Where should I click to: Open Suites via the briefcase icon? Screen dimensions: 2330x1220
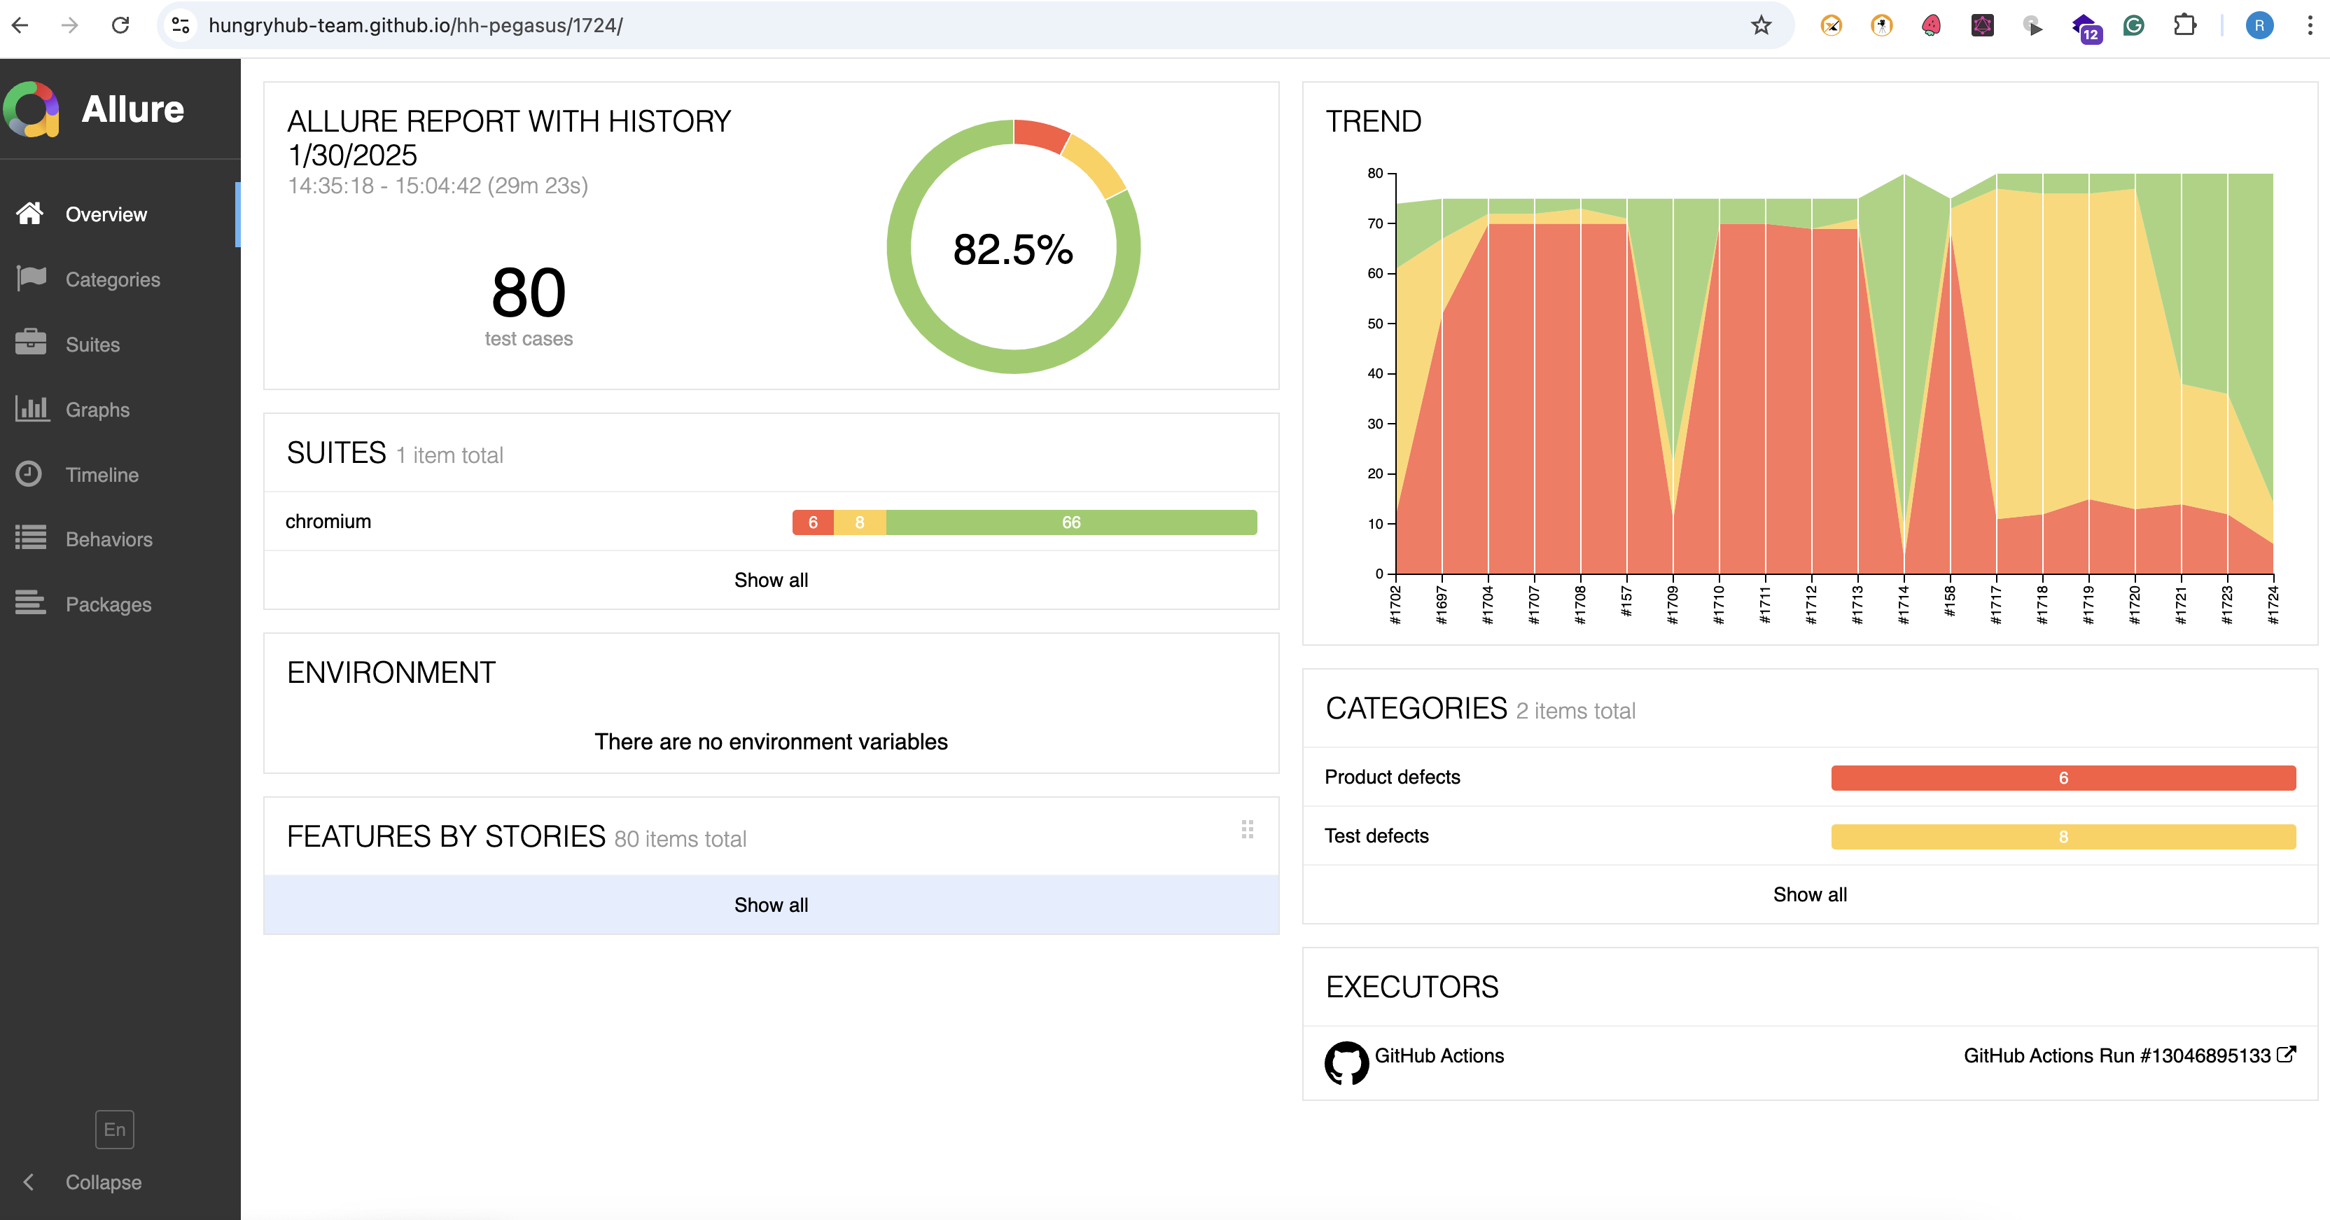(31, 343)
